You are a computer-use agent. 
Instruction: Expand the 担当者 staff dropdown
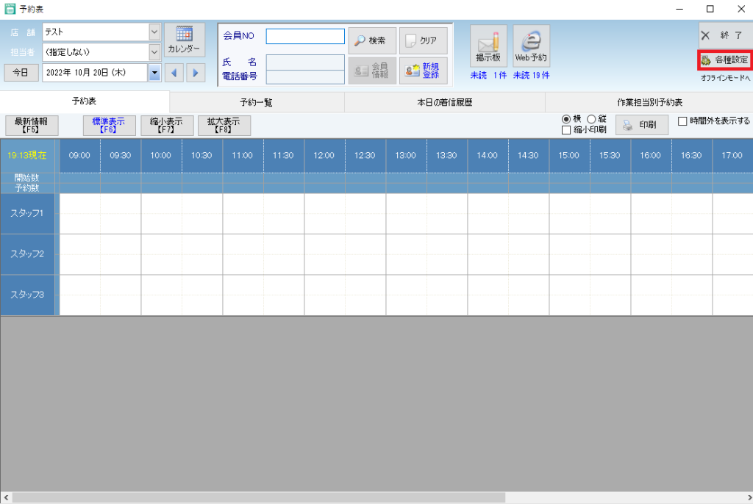[154, 52]
